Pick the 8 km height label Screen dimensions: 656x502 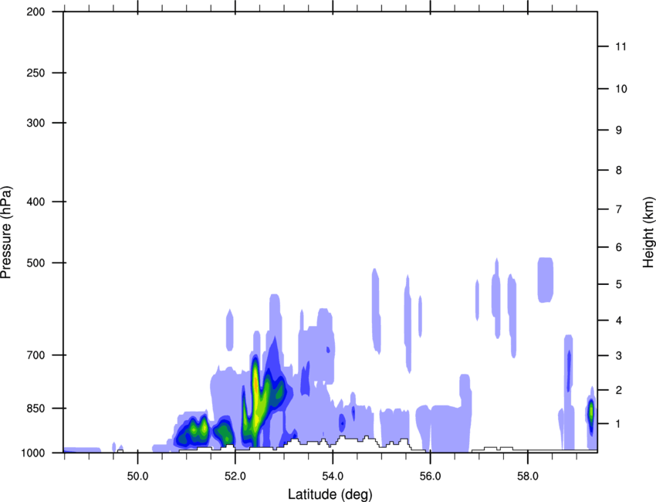(619, 170)
